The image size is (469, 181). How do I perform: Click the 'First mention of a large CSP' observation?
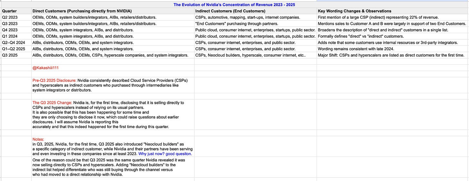click(393, 17)
